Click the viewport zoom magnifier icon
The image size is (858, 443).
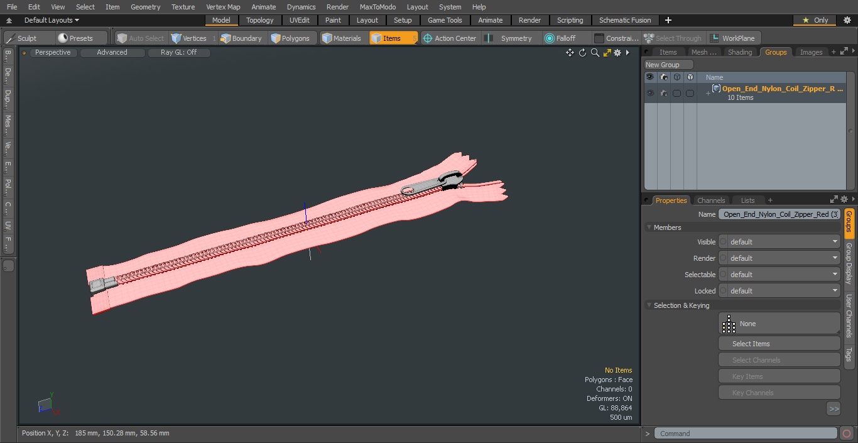click(595, 53)
